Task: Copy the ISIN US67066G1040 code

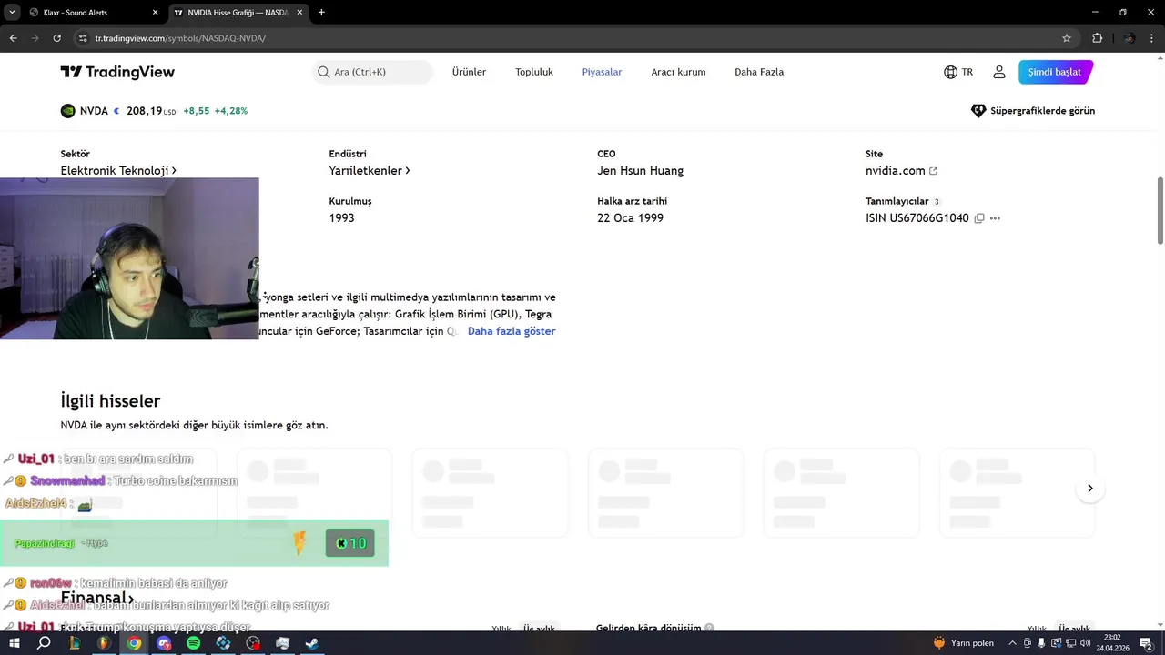Action: [x=979, y=218]
